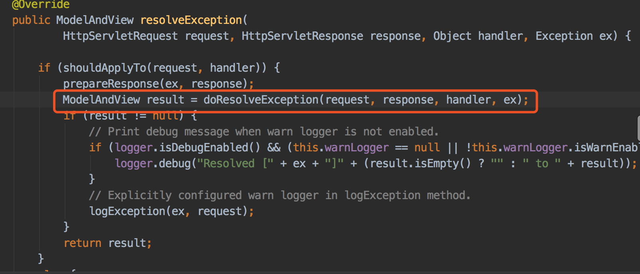Screen dimensions: 640x274
Task: Select the HttpServletRequest parameter type
Action: (x=120, y=36)
